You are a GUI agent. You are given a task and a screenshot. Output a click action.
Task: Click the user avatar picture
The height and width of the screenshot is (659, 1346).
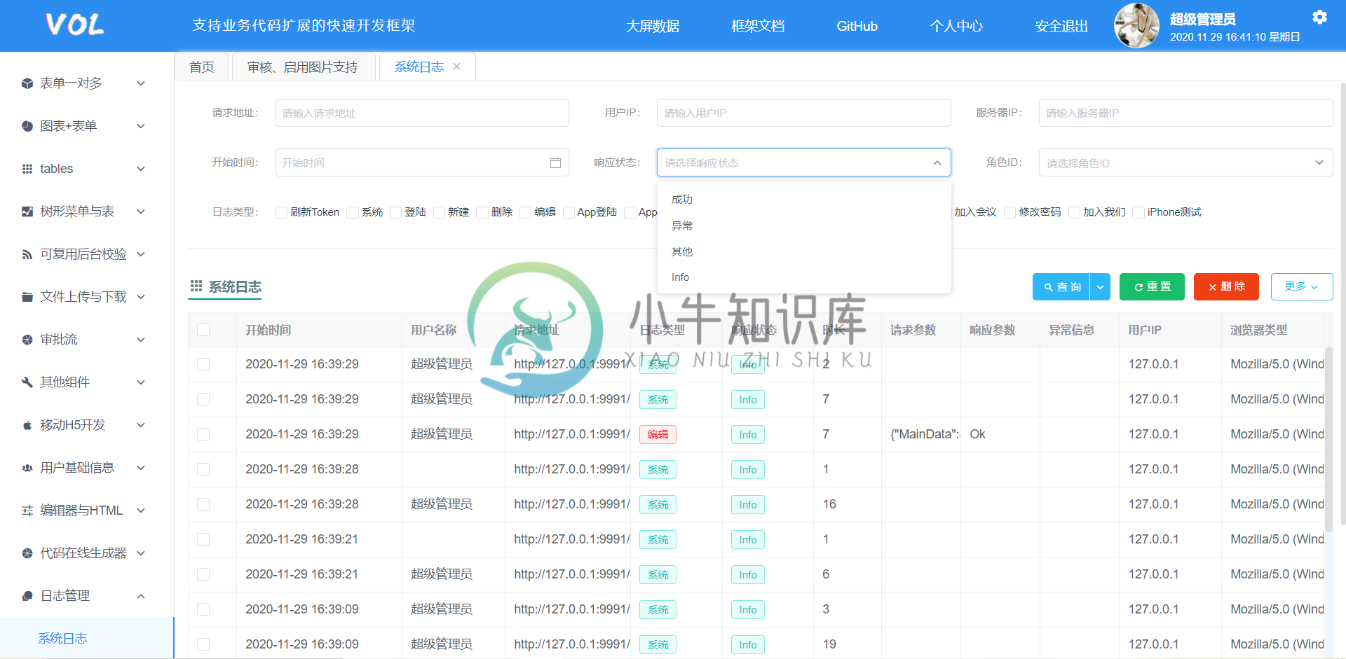1136,26
